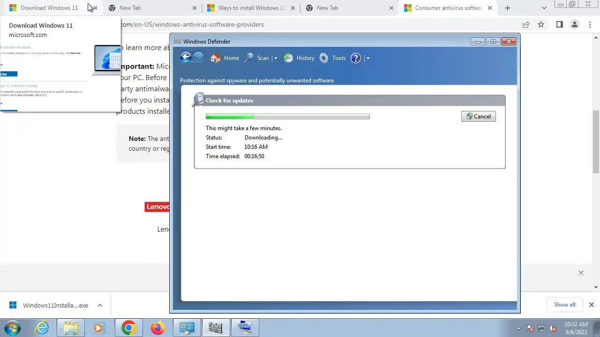Open a new browser tab
600x337 pixels.
507,8
